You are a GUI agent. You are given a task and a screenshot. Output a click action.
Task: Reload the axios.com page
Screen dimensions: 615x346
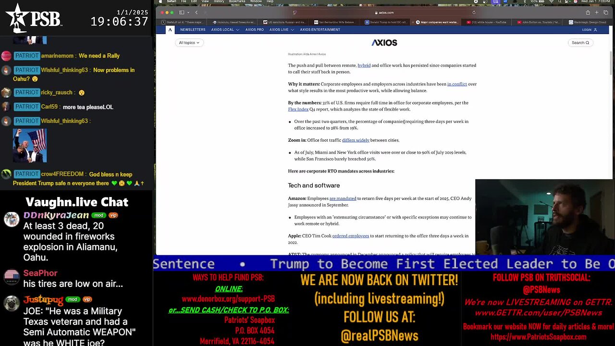click(x=474, y=12)
